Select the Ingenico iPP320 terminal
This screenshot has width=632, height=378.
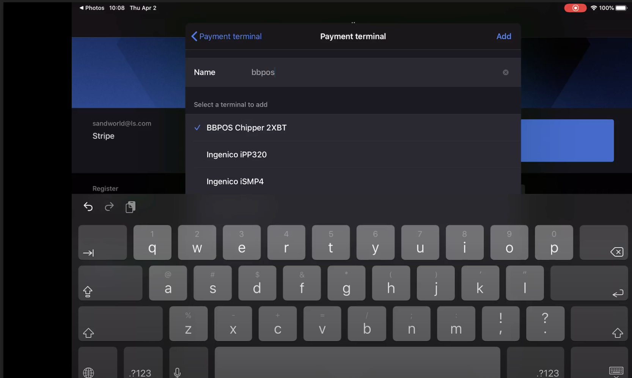click(353, 154)
